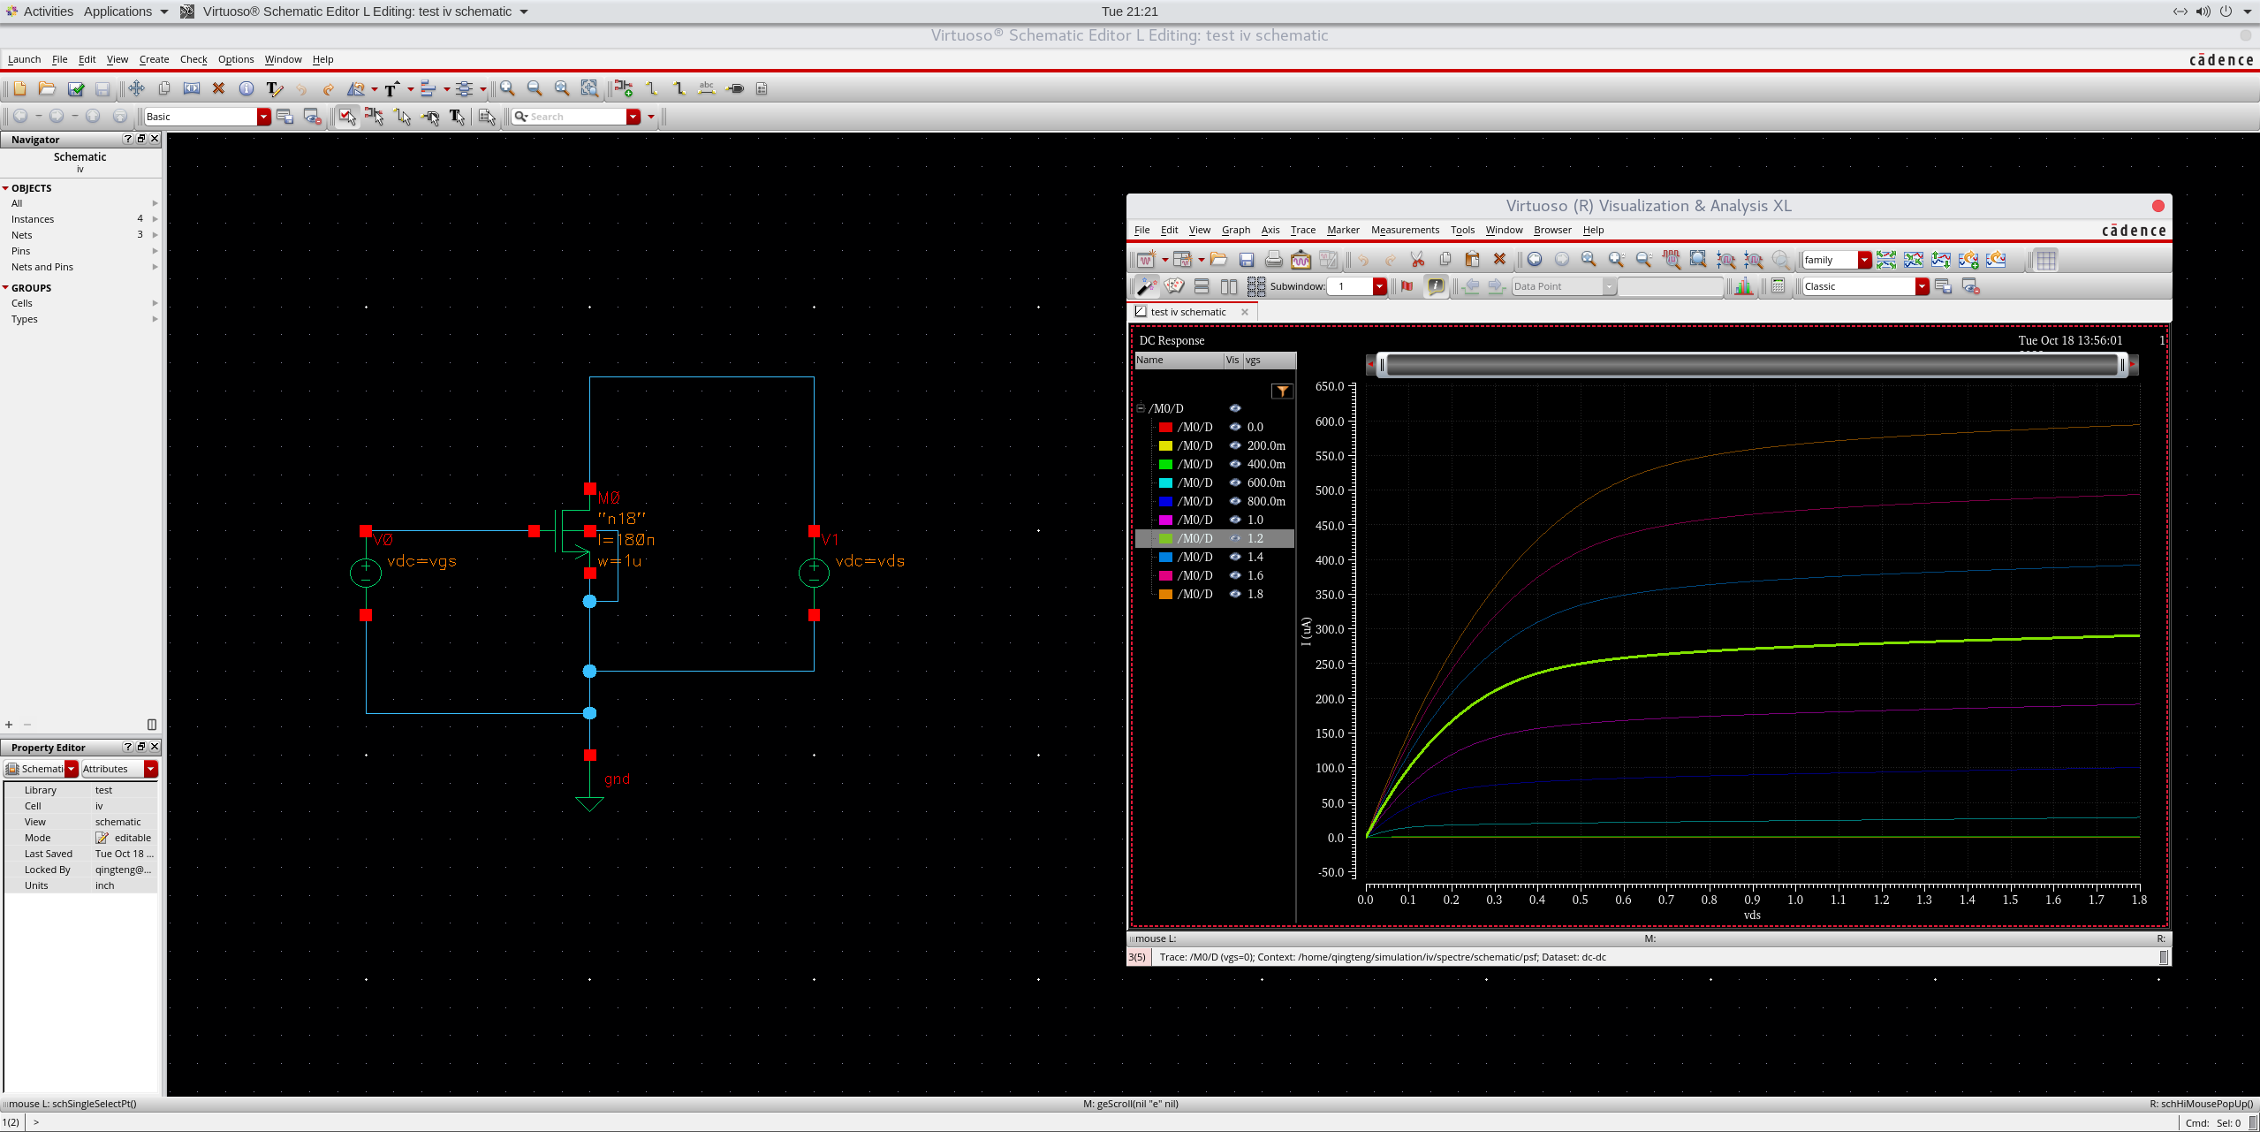Open the calculator icon in Visualization toolbar
Screen dimensions: 2260x1132
1778,286
